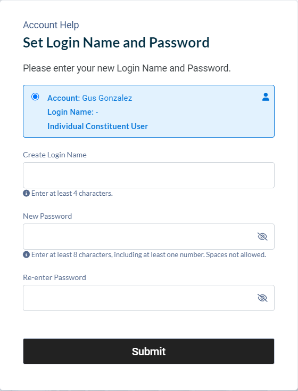Open the Account Help link text
Image resolution: width=298 pixels, height=391 pixels.
51,25
